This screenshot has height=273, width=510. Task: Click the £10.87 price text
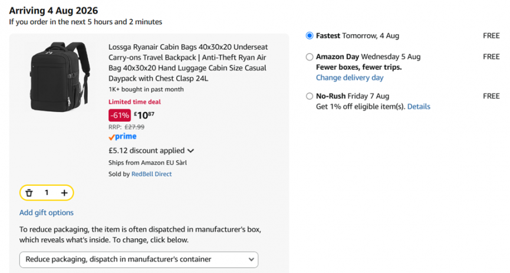point(144,115)
